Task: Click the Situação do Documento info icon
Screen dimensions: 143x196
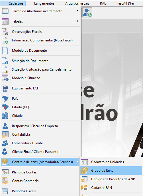Action: point(5,61)
